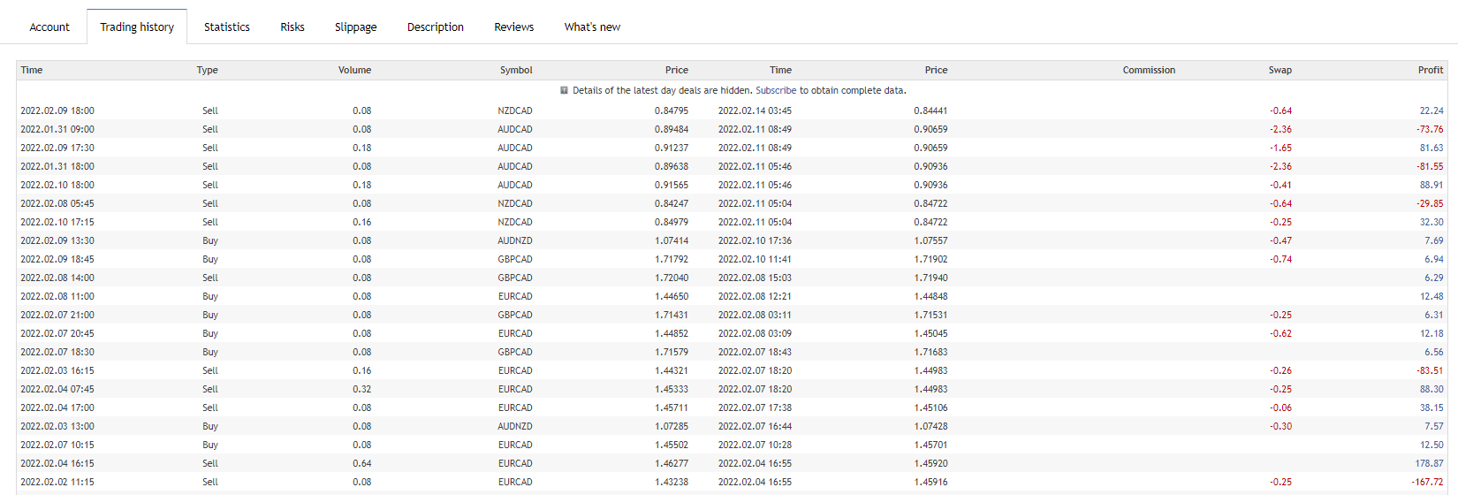Viewport: 1458px width, 495px height.
Task: Sort by the Volume column header
Action: pyautogui.click(x=354, y=70)
